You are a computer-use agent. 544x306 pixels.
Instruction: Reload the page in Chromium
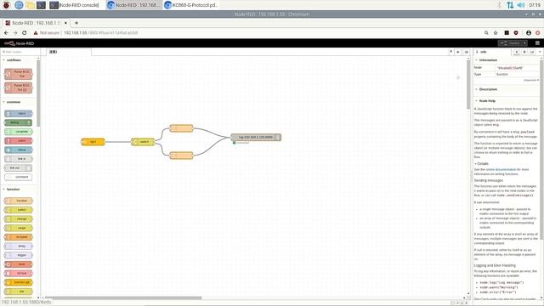(x=25, y=32)
